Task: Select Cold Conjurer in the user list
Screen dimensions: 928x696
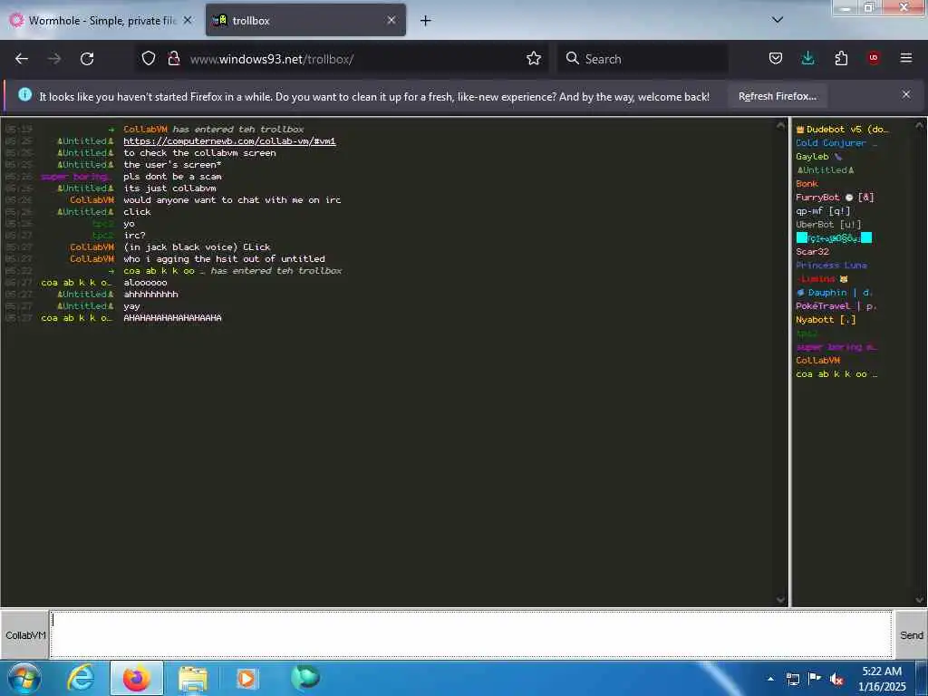Action: coord(836,142)
